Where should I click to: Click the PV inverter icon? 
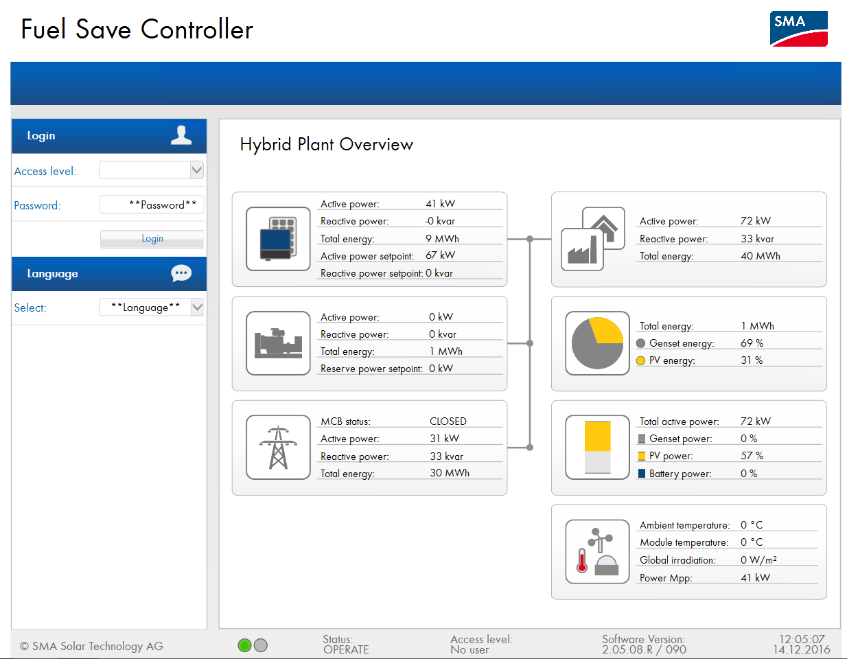click(x=278, y=239)
